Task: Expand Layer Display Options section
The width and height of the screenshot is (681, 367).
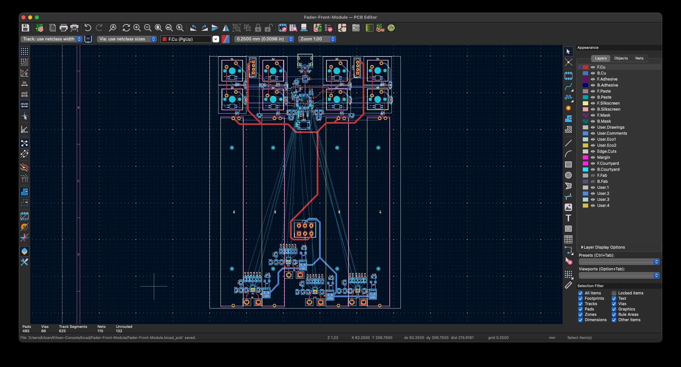Action: 604,247
